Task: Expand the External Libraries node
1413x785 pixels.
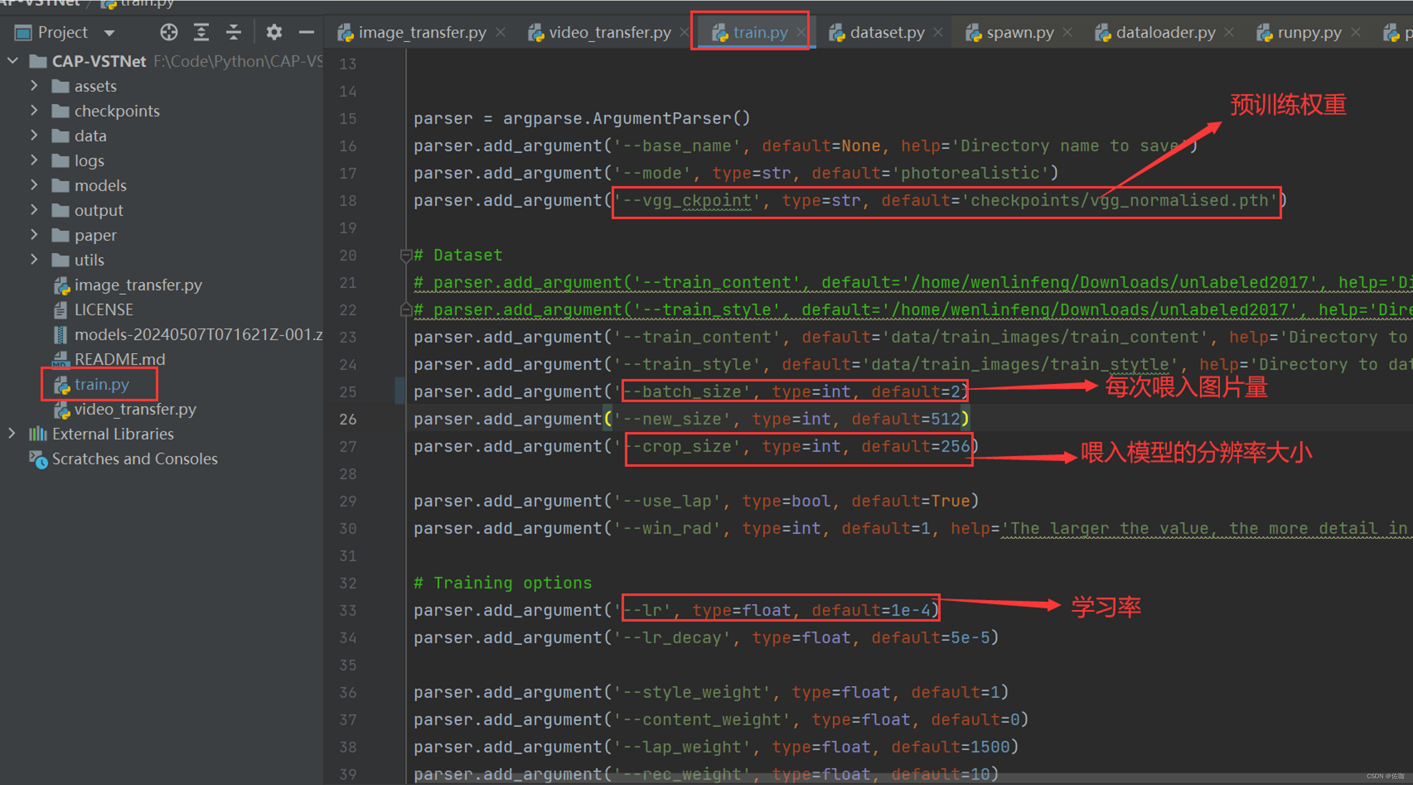Action: (12, 433)
